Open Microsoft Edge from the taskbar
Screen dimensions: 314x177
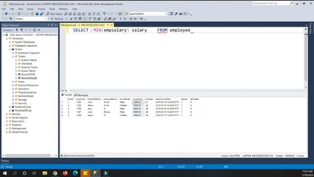coord(75,173)
